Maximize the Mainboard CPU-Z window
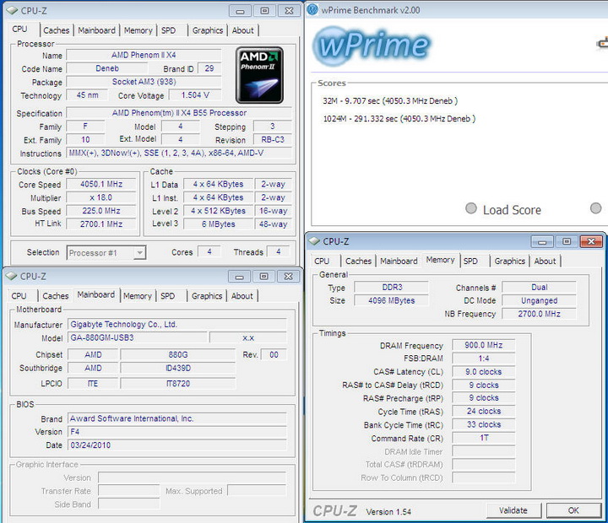The width and height of the screenshot is (608, 523). coord(264,276)
